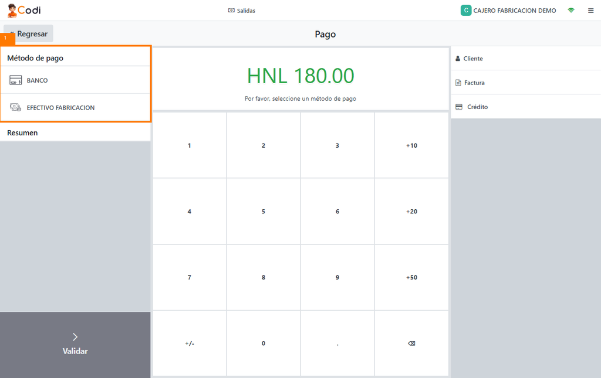Tap number 2 on keypad
Screen dimensions: 601x378
pos(264,145)
